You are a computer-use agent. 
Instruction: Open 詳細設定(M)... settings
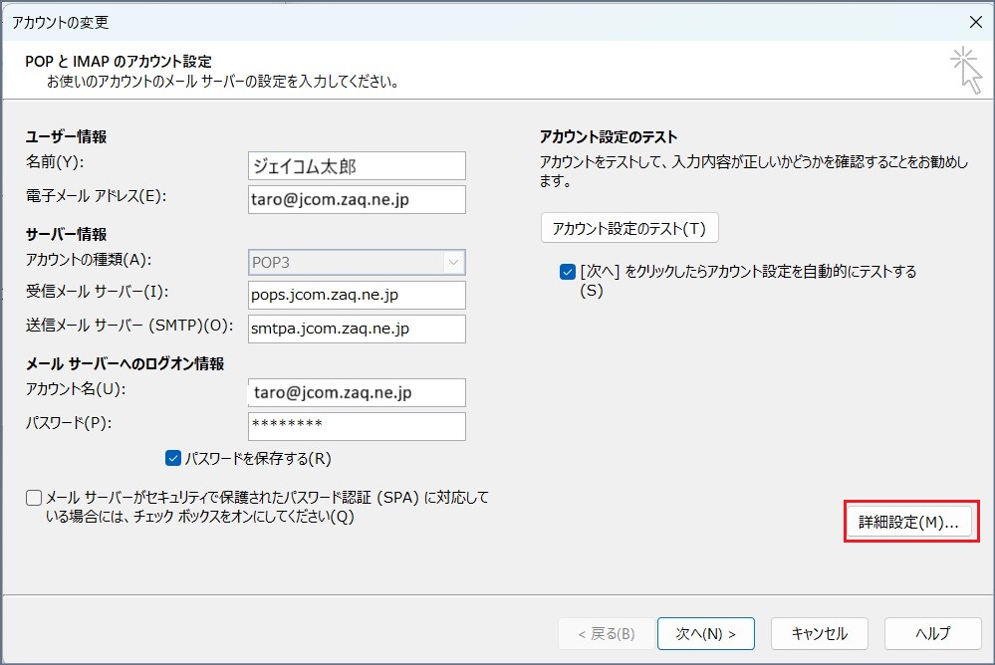(907, 522)
